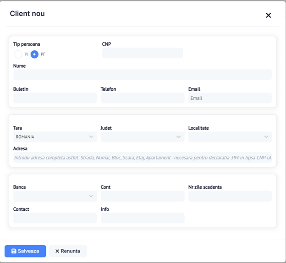This screenshot has width=286, height=263.
Task: Click the floppy disk icon on Salveaza
Action: [x=14, y=251]
